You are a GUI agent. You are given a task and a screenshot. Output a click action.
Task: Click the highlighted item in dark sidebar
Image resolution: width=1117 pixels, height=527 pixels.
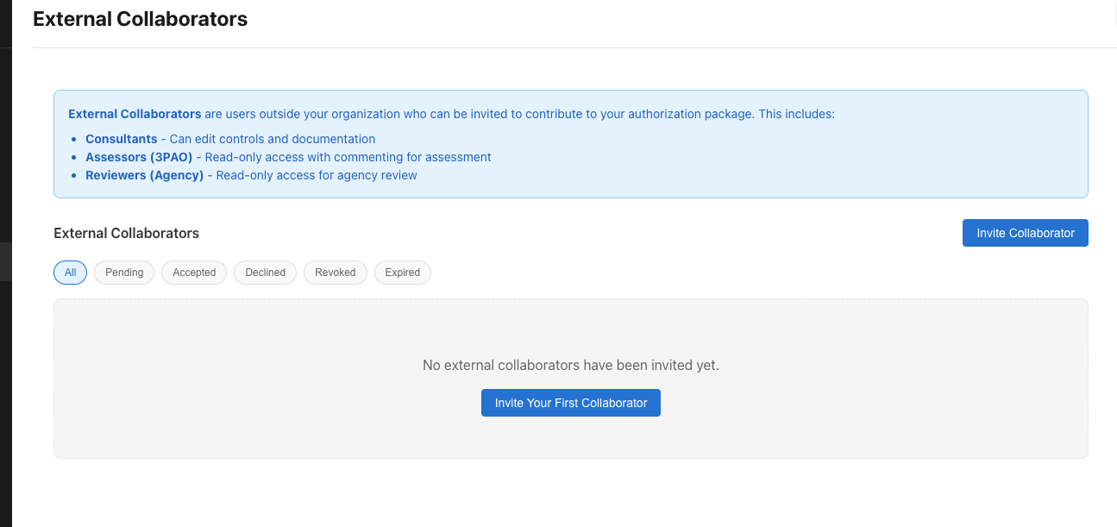pyautogui.click(x=5, y=262)
